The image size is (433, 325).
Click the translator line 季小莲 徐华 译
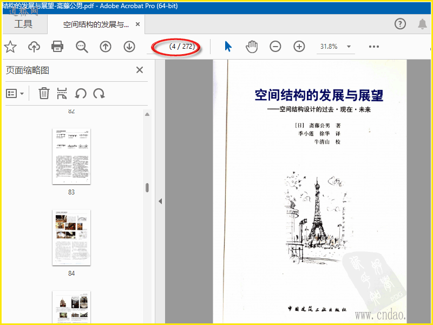click(319, 134)
